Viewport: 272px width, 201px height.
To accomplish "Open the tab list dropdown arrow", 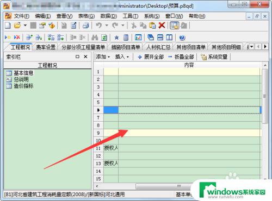I will click(251, 47).
